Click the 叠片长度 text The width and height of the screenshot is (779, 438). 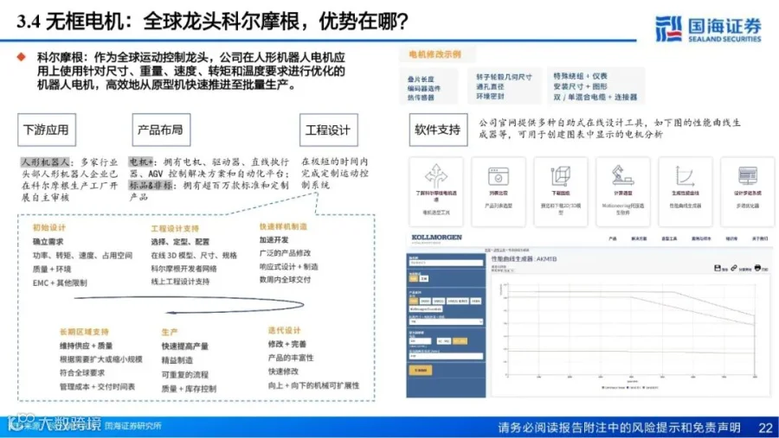[x=421, y=79]
